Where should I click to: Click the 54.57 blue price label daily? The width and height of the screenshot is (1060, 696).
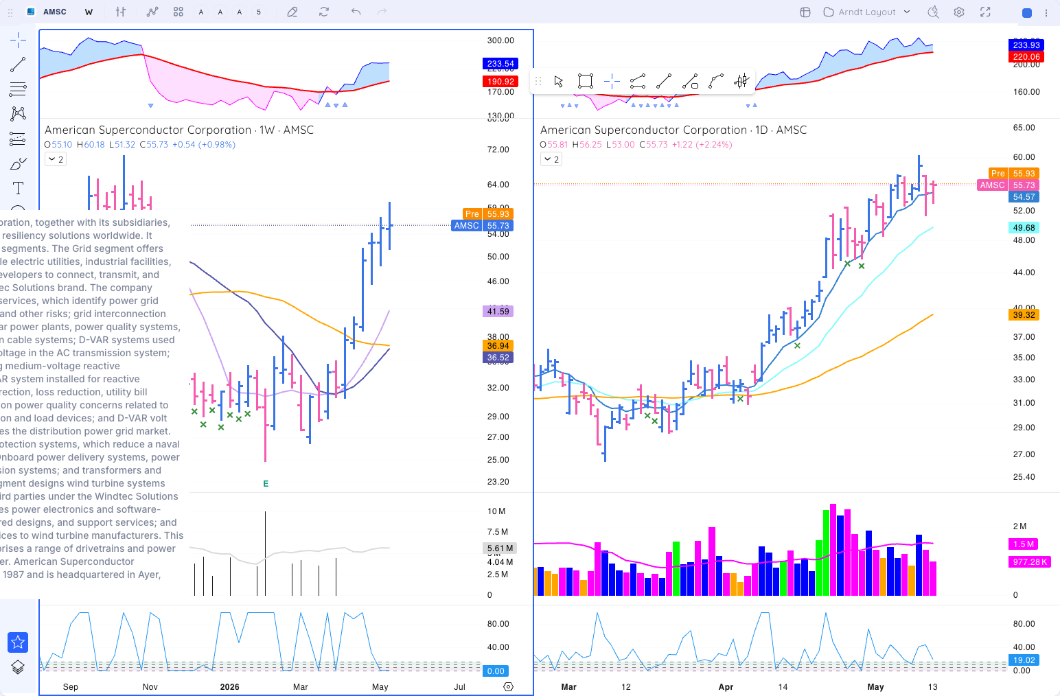coord(1024,197)
